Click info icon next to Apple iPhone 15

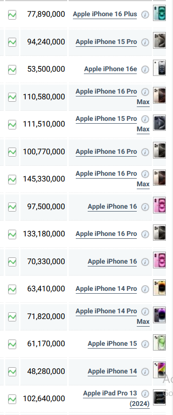[x=145, y=344]
